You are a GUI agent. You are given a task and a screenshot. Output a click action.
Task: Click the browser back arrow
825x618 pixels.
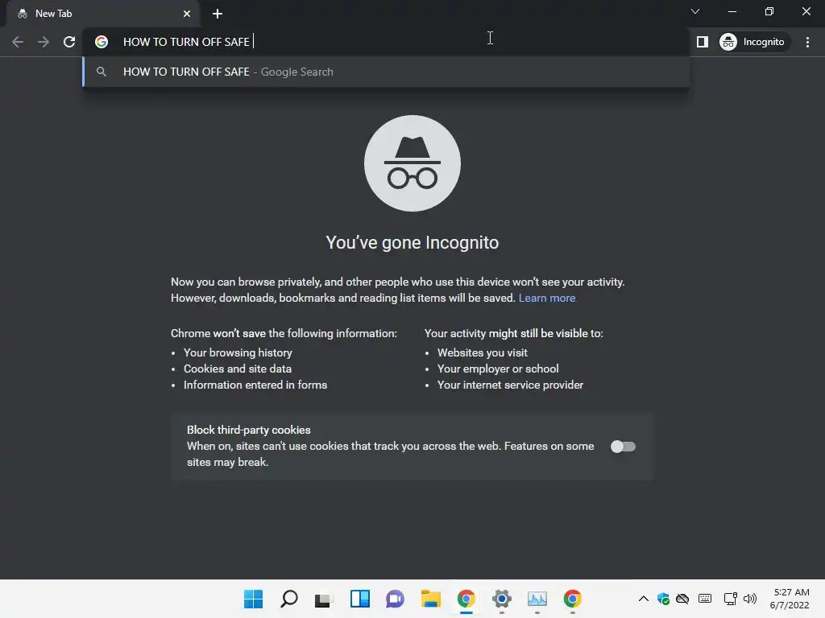tap(18, 42)
